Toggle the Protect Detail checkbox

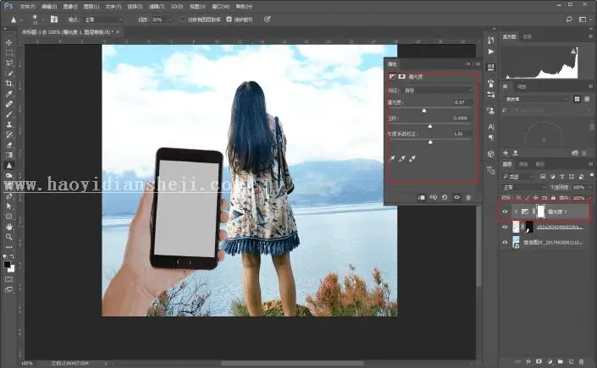click(x=229, y=19)
